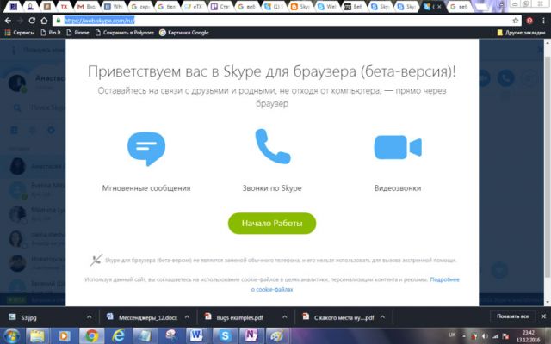This screenshot has width=551, height=344.
Task: Open the Chrome three-dot menu
Action: coord(543,21)
